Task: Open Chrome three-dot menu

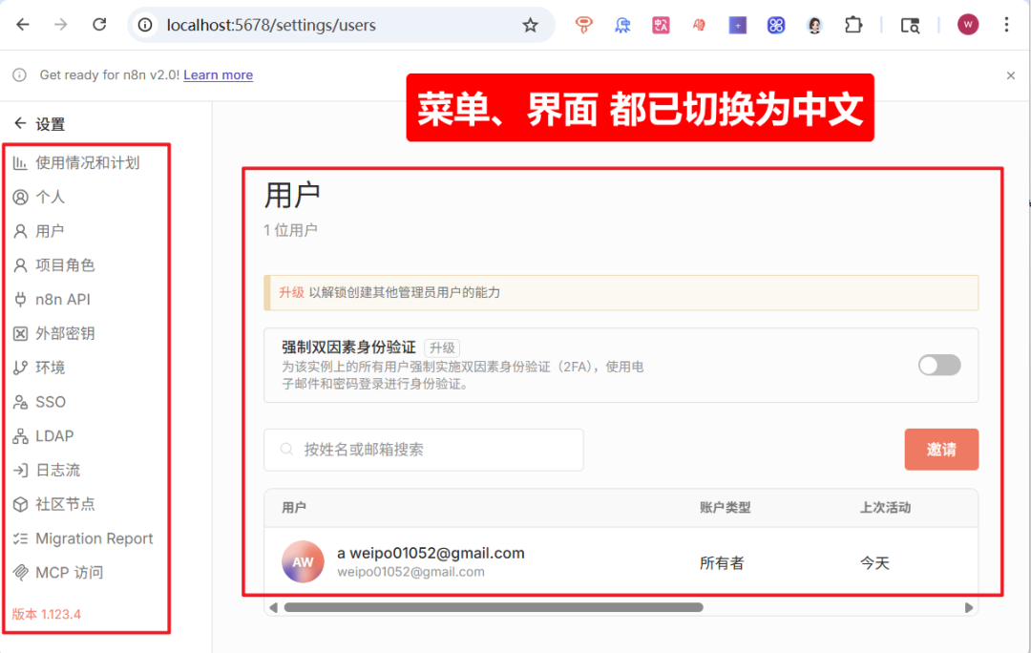Action: [x=1006, y=25]
